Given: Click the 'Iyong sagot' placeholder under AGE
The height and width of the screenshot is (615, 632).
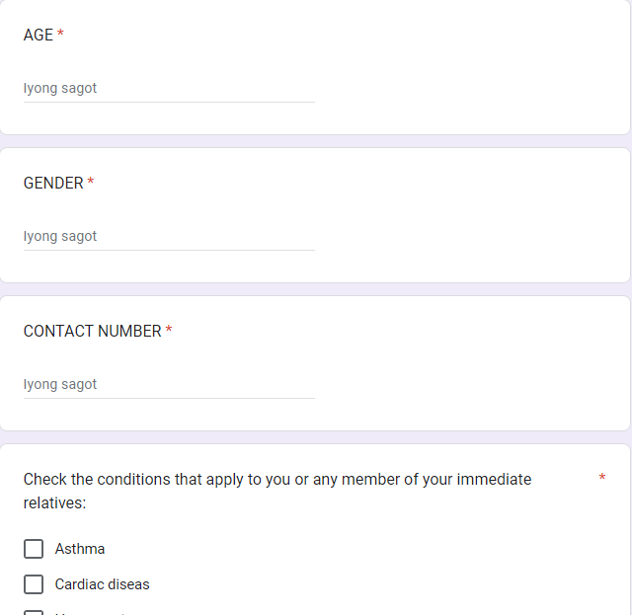Looking at the screenshot, I should click(60, 88).
